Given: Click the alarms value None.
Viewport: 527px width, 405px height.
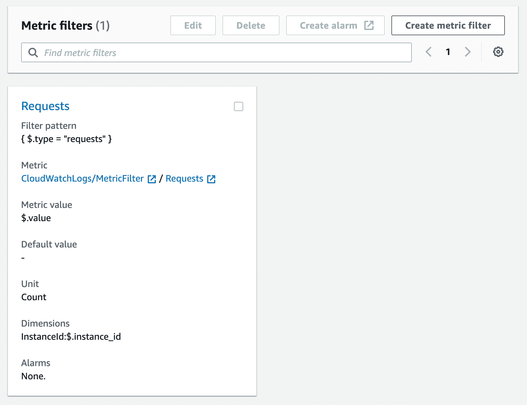Looking at the screenshot, I should [33, 376].
